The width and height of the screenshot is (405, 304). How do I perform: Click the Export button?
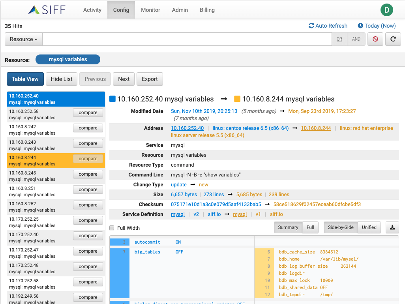click(150, 79)
